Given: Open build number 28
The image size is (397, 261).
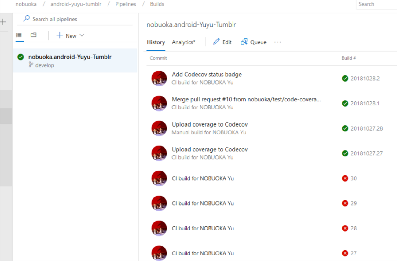Looking at the screenshot, I should pos(353,228).
